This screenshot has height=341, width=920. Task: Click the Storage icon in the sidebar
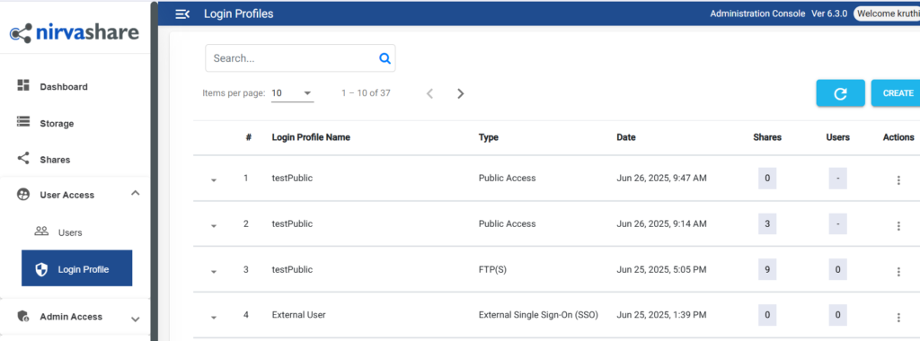coord(23,122)
